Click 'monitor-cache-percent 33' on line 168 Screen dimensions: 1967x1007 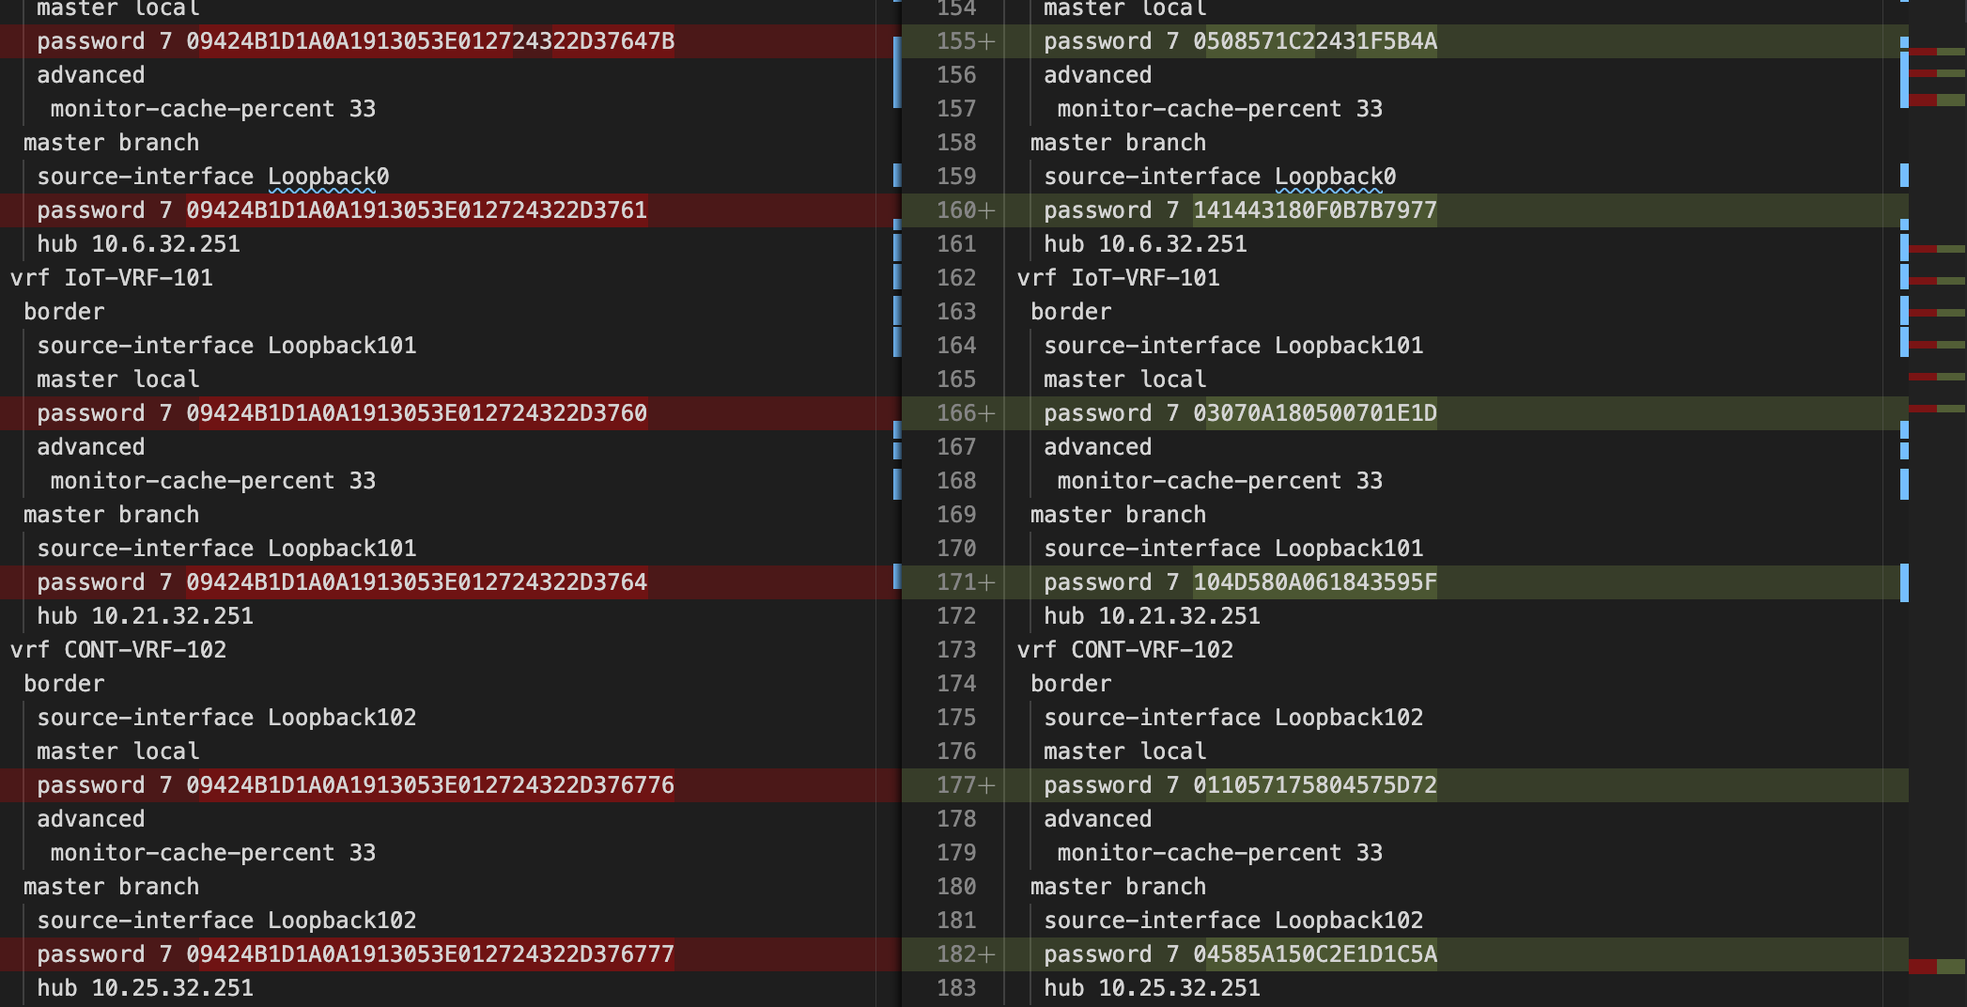click(x=1219, y=481)
